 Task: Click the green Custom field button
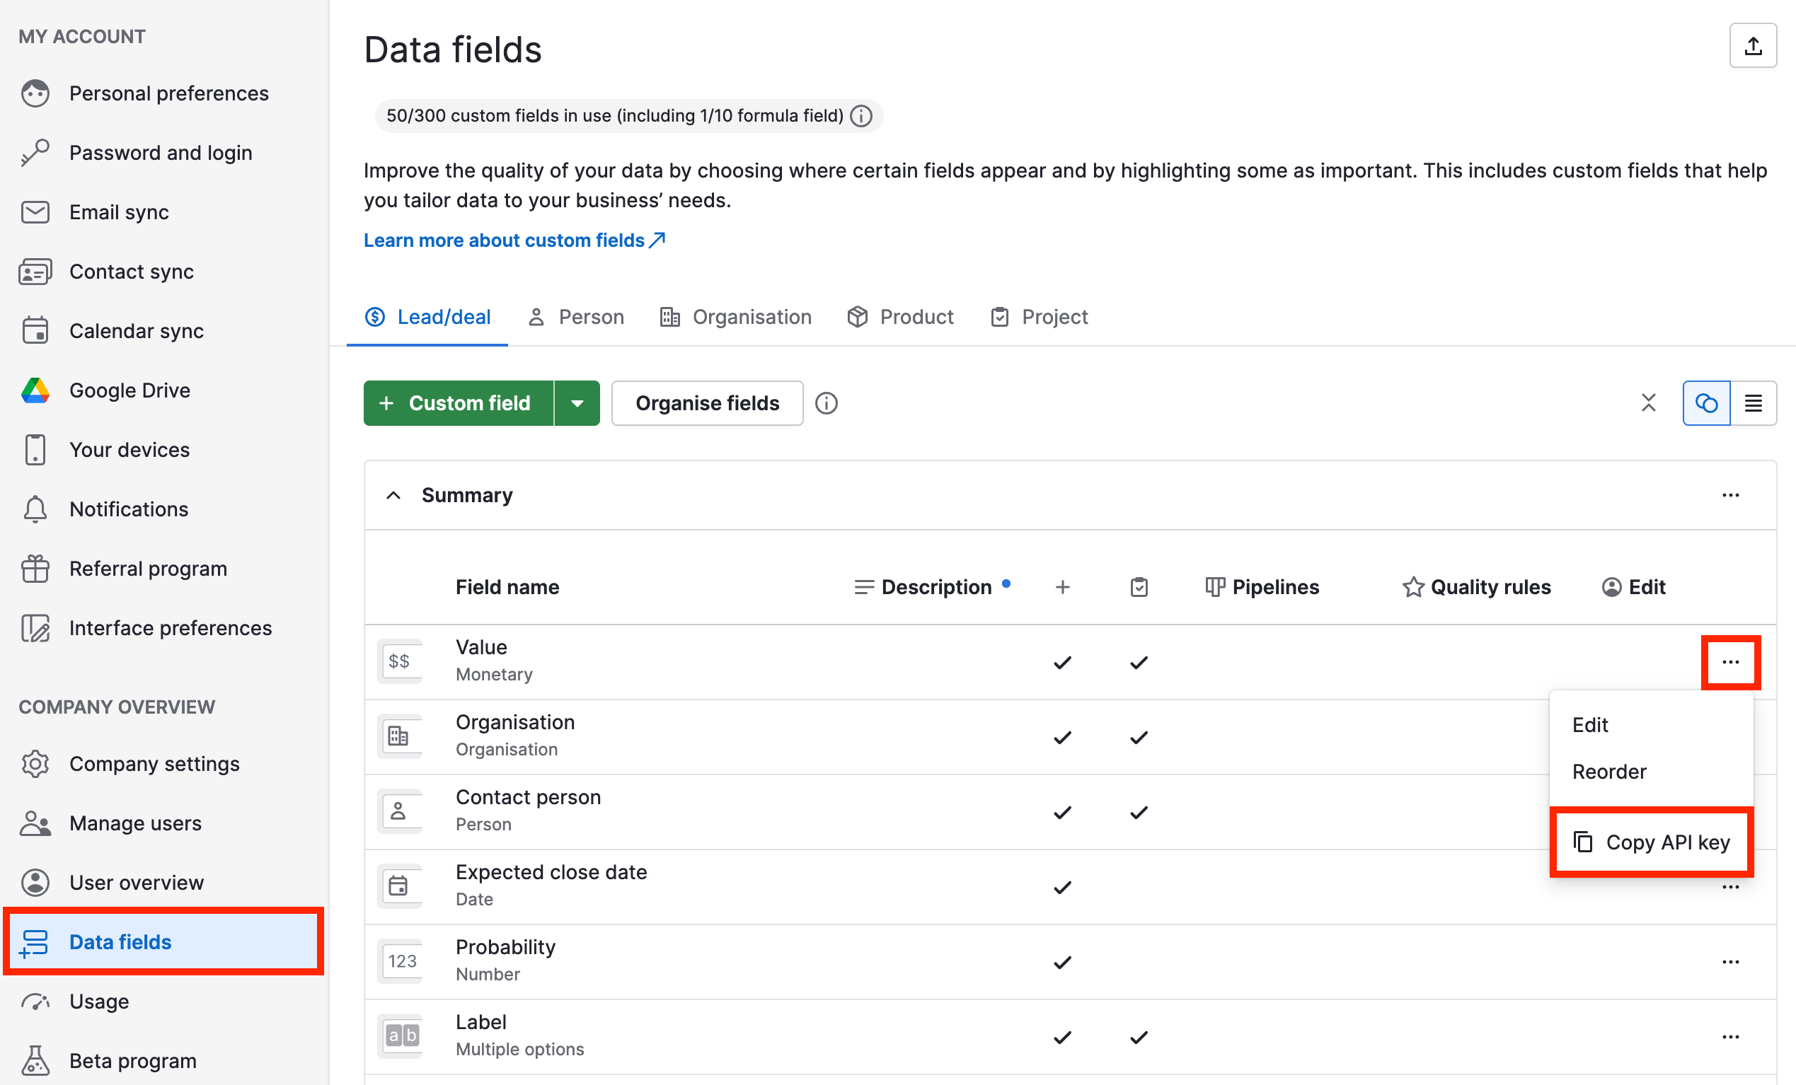pos(459,403)
